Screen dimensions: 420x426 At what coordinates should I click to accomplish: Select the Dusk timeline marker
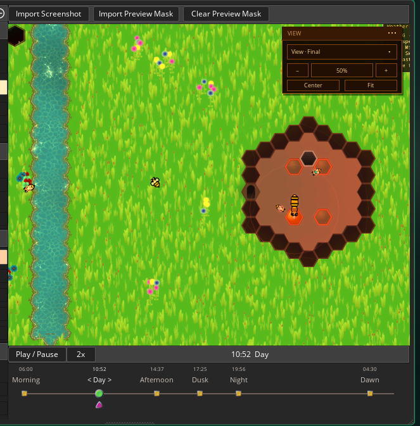coord(200,393)
